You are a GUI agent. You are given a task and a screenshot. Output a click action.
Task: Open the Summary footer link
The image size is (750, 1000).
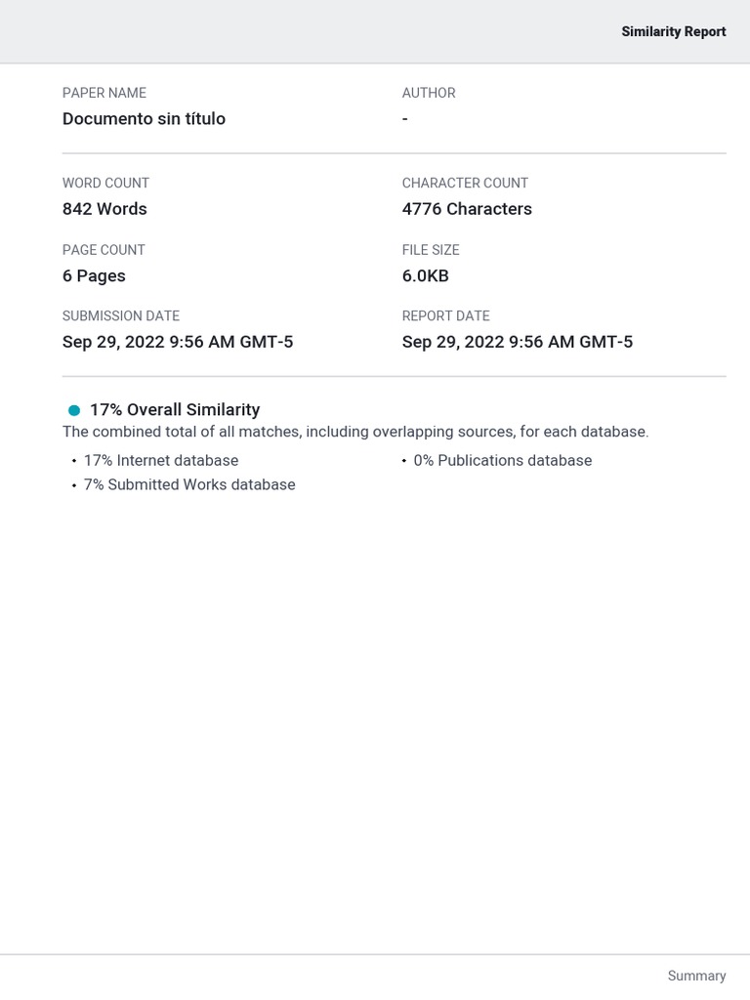[x=696, y=976]
